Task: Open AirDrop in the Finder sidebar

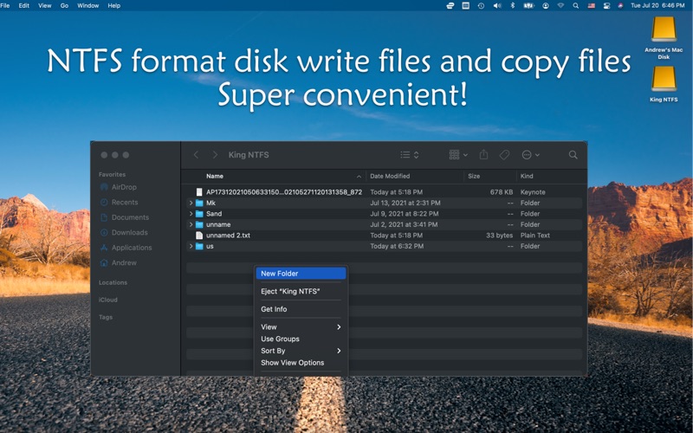Action: [119, 187]
